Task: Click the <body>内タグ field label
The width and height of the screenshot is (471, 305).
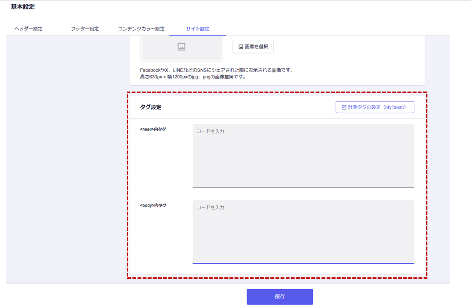Action: (x=153, y=205)
